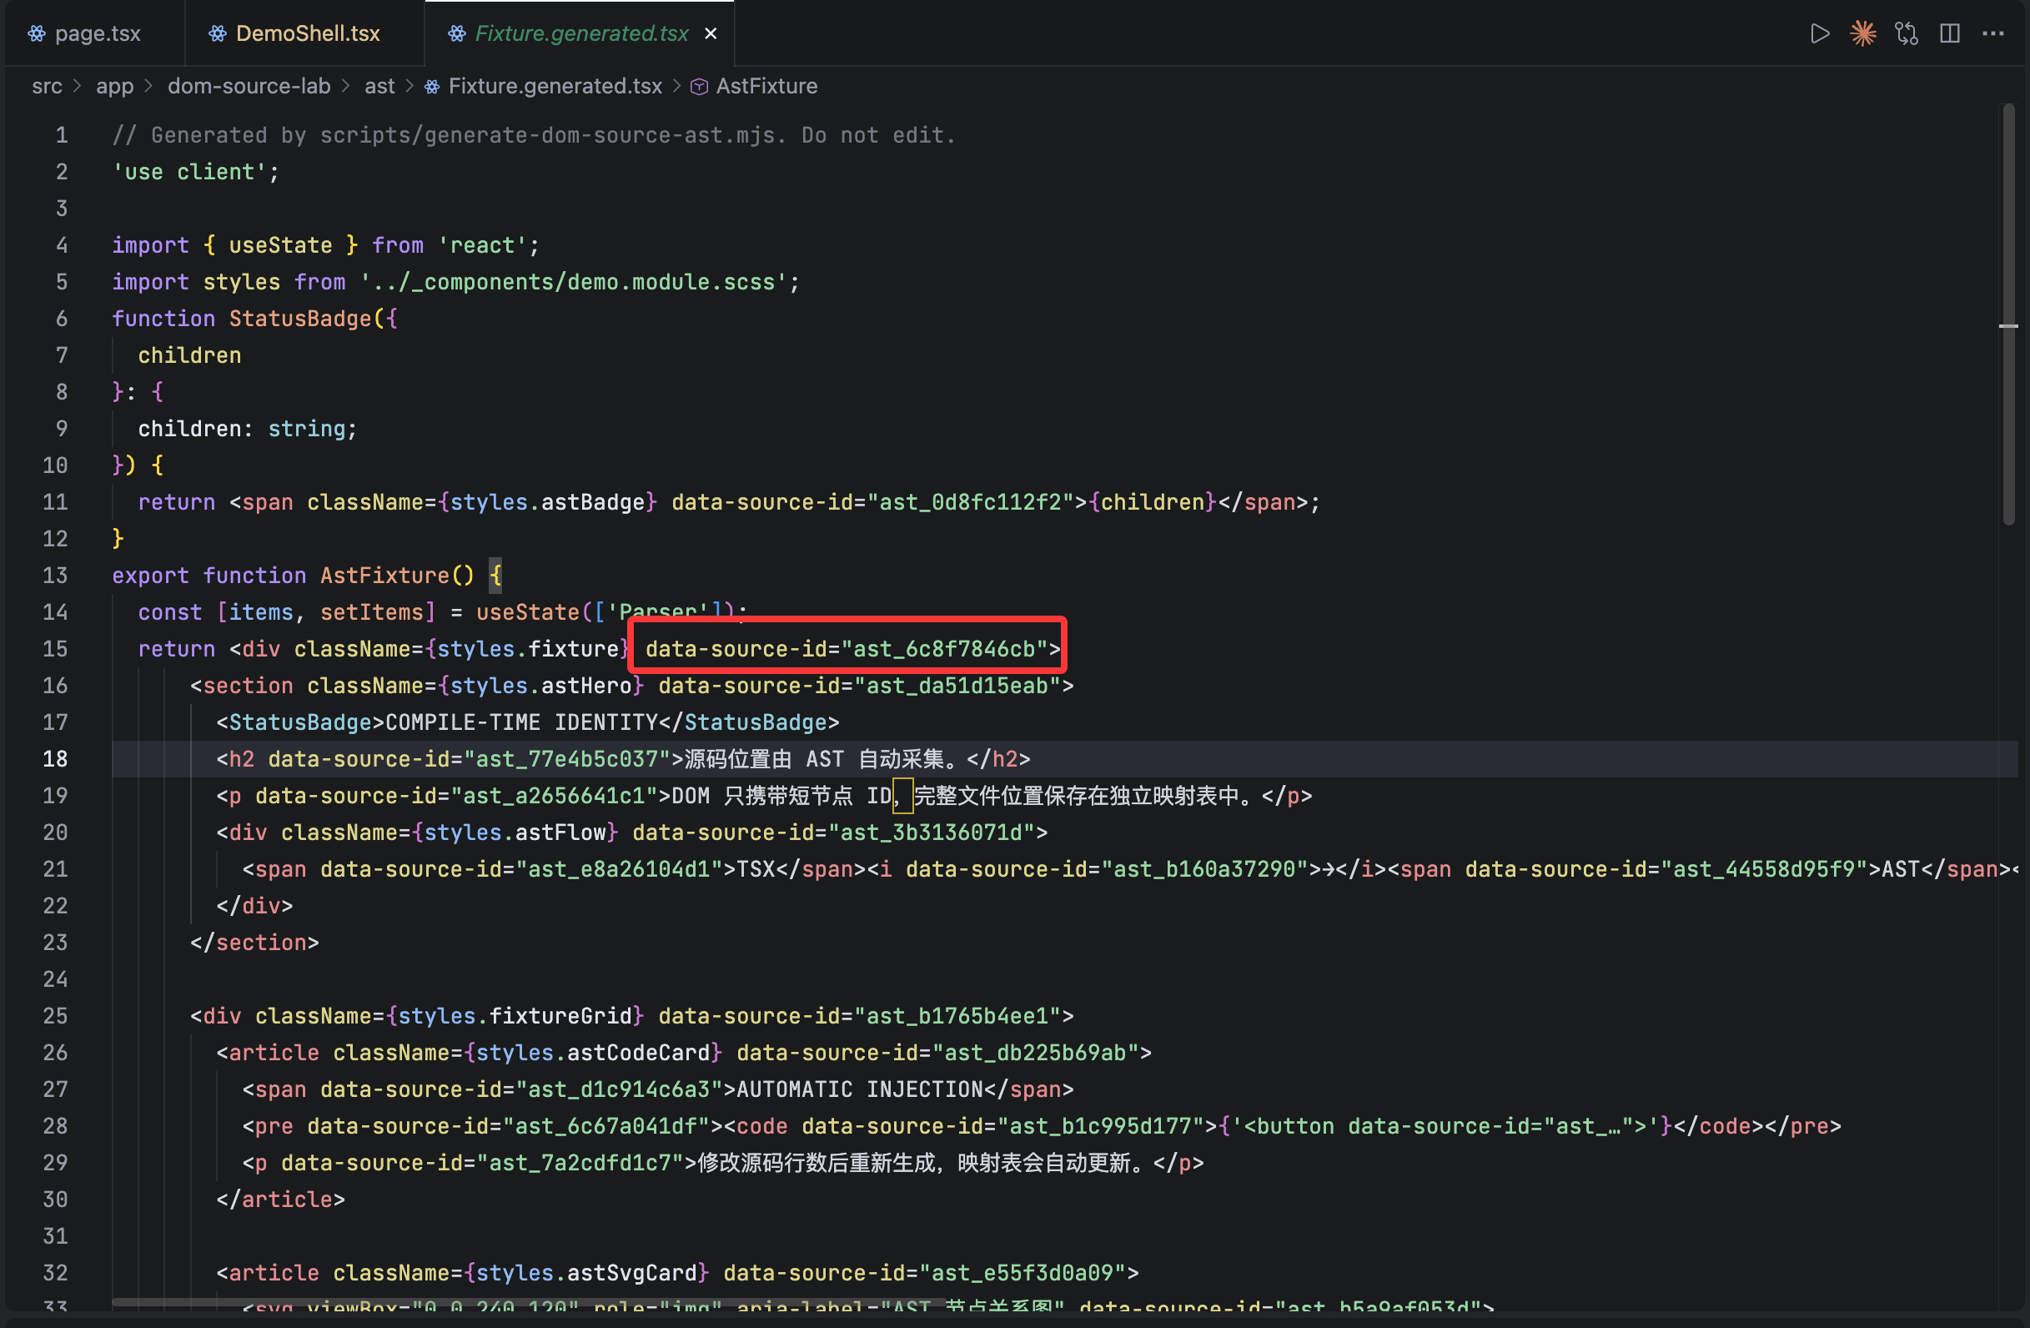Click the closing </section> tag on line 23
2030x1328 pixels.
255,943
